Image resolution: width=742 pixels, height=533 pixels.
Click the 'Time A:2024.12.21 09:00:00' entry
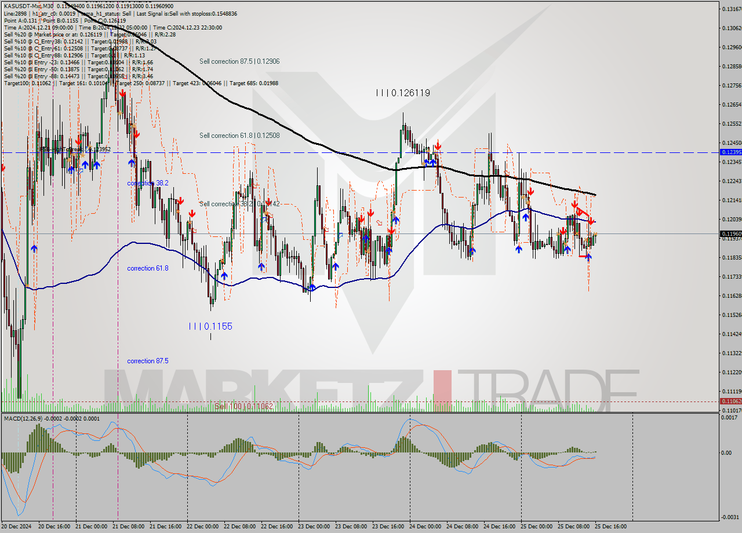pyautogui.click(x=38, y=27)
